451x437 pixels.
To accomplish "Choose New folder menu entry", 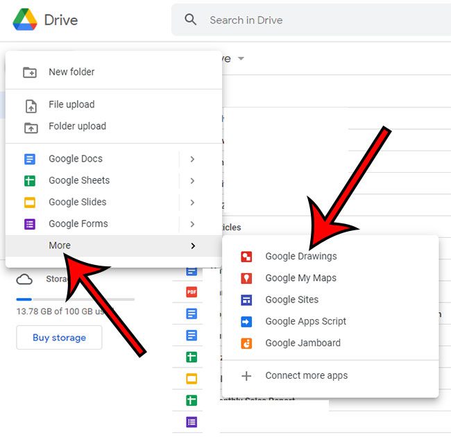I will [114, 72].
